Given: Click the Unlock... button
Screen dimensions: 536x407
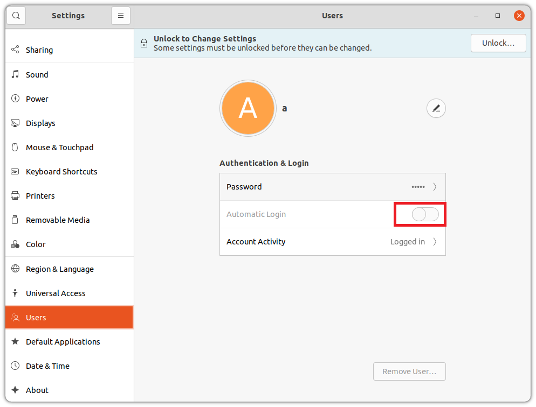Looking at the screenshot, I should click(x=498, y=43).
